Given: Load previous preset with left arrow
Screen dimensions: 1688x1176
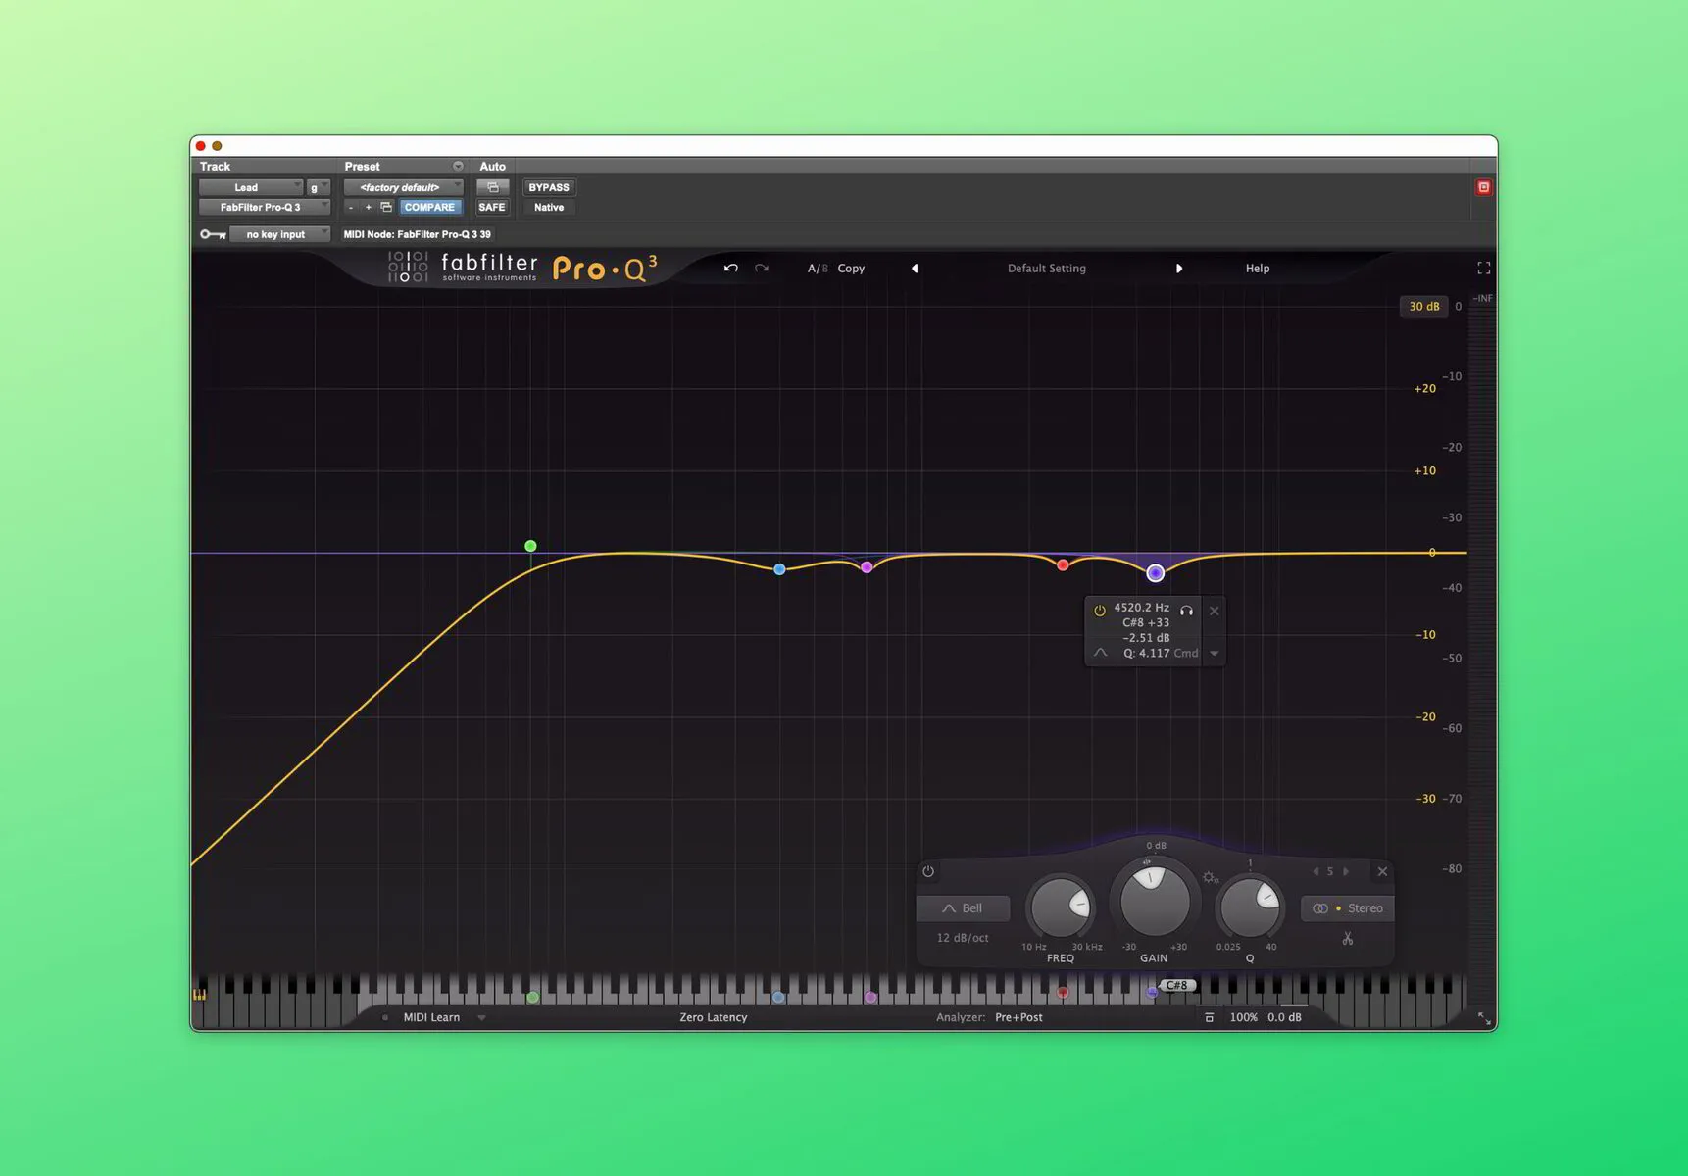Looking at the screenshot, I should (915, 268).
